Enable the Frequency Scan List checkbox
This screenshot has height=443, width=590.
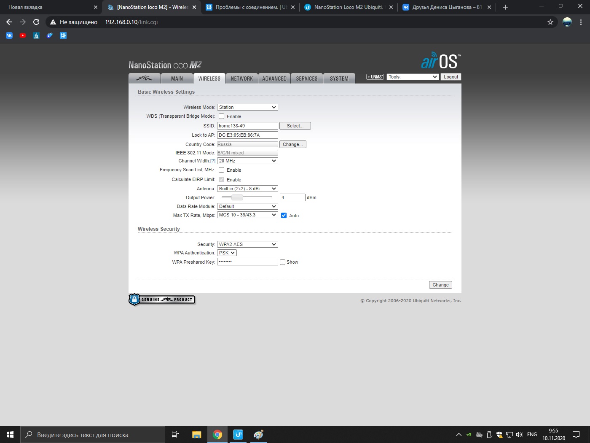pos(221,170)
